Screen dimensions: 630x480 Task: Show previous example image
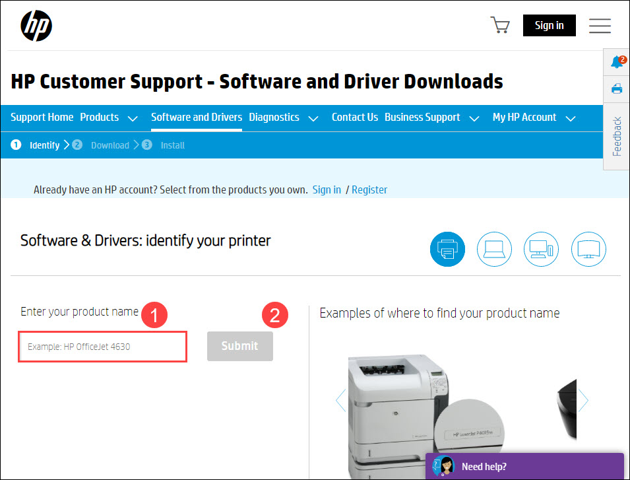tap(340, 400)
